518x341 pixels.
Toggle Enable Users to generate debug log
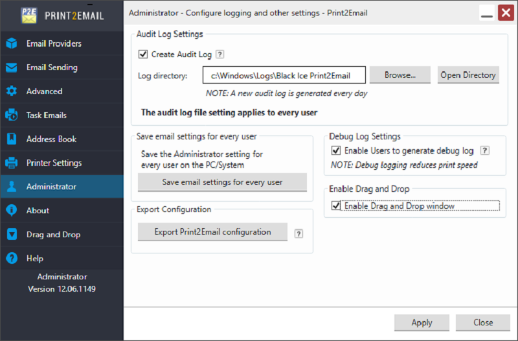pos(335,151)
